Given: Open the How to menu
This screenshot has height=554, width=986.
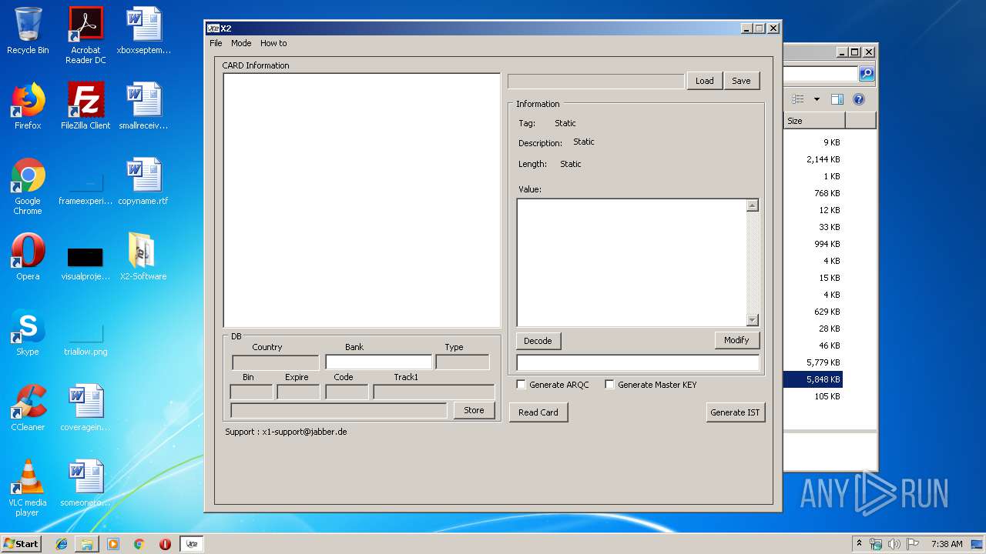Looking at the screenshot, I should [x=273, y=43].
